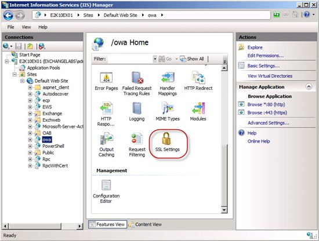Select the Exchweb tree item
Screen dimensions: 319x241
(x=51, y=120)
